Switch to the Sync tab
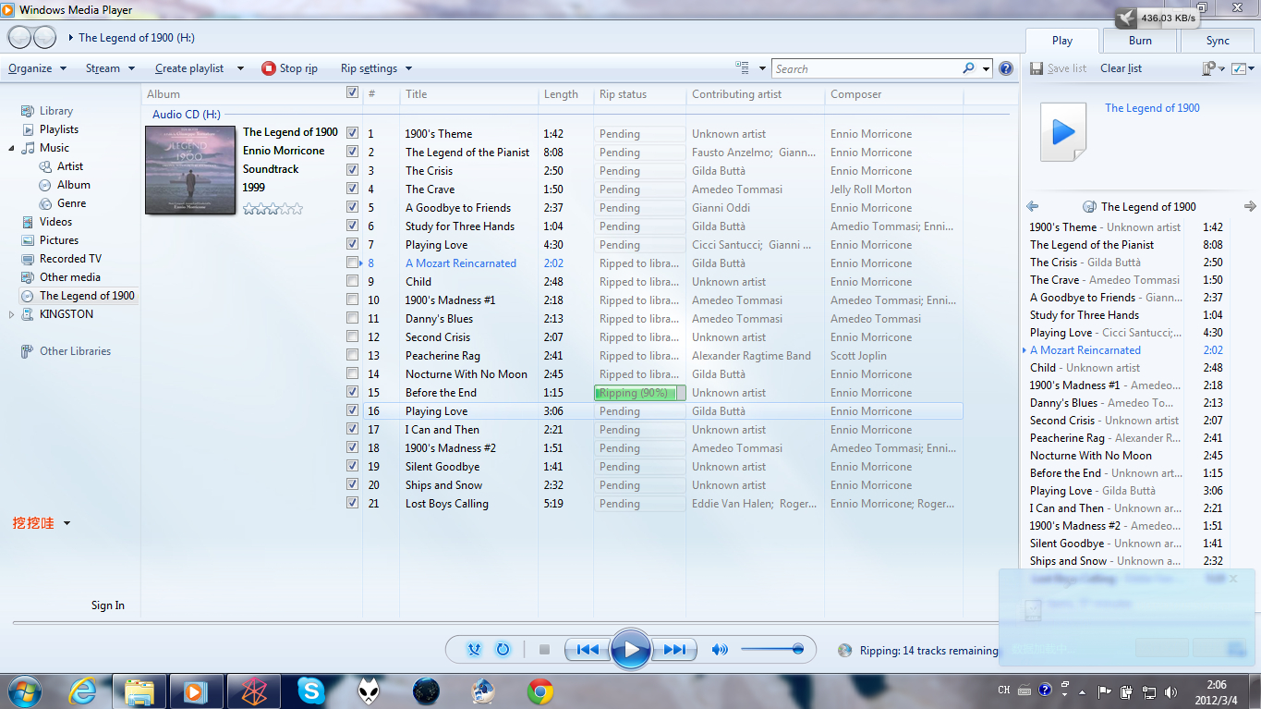The image size is (1261, 709). [1218, 41]
